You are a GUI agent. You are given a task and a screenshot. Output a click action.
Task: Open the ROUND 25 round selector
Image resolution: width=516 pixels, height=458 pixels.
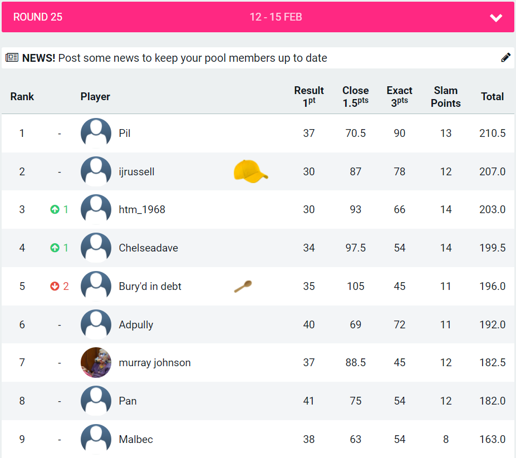point(38,17)
